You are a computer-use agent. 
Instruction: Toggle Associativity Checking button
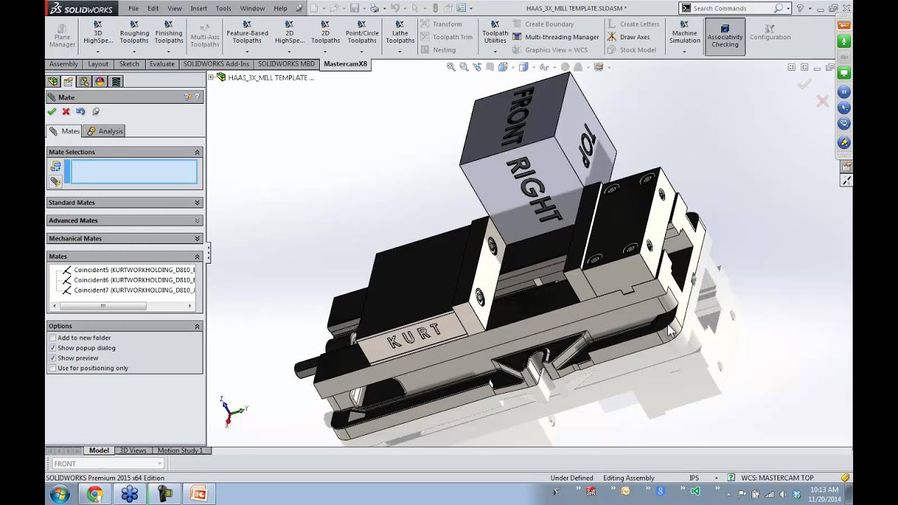coord(725,36)
